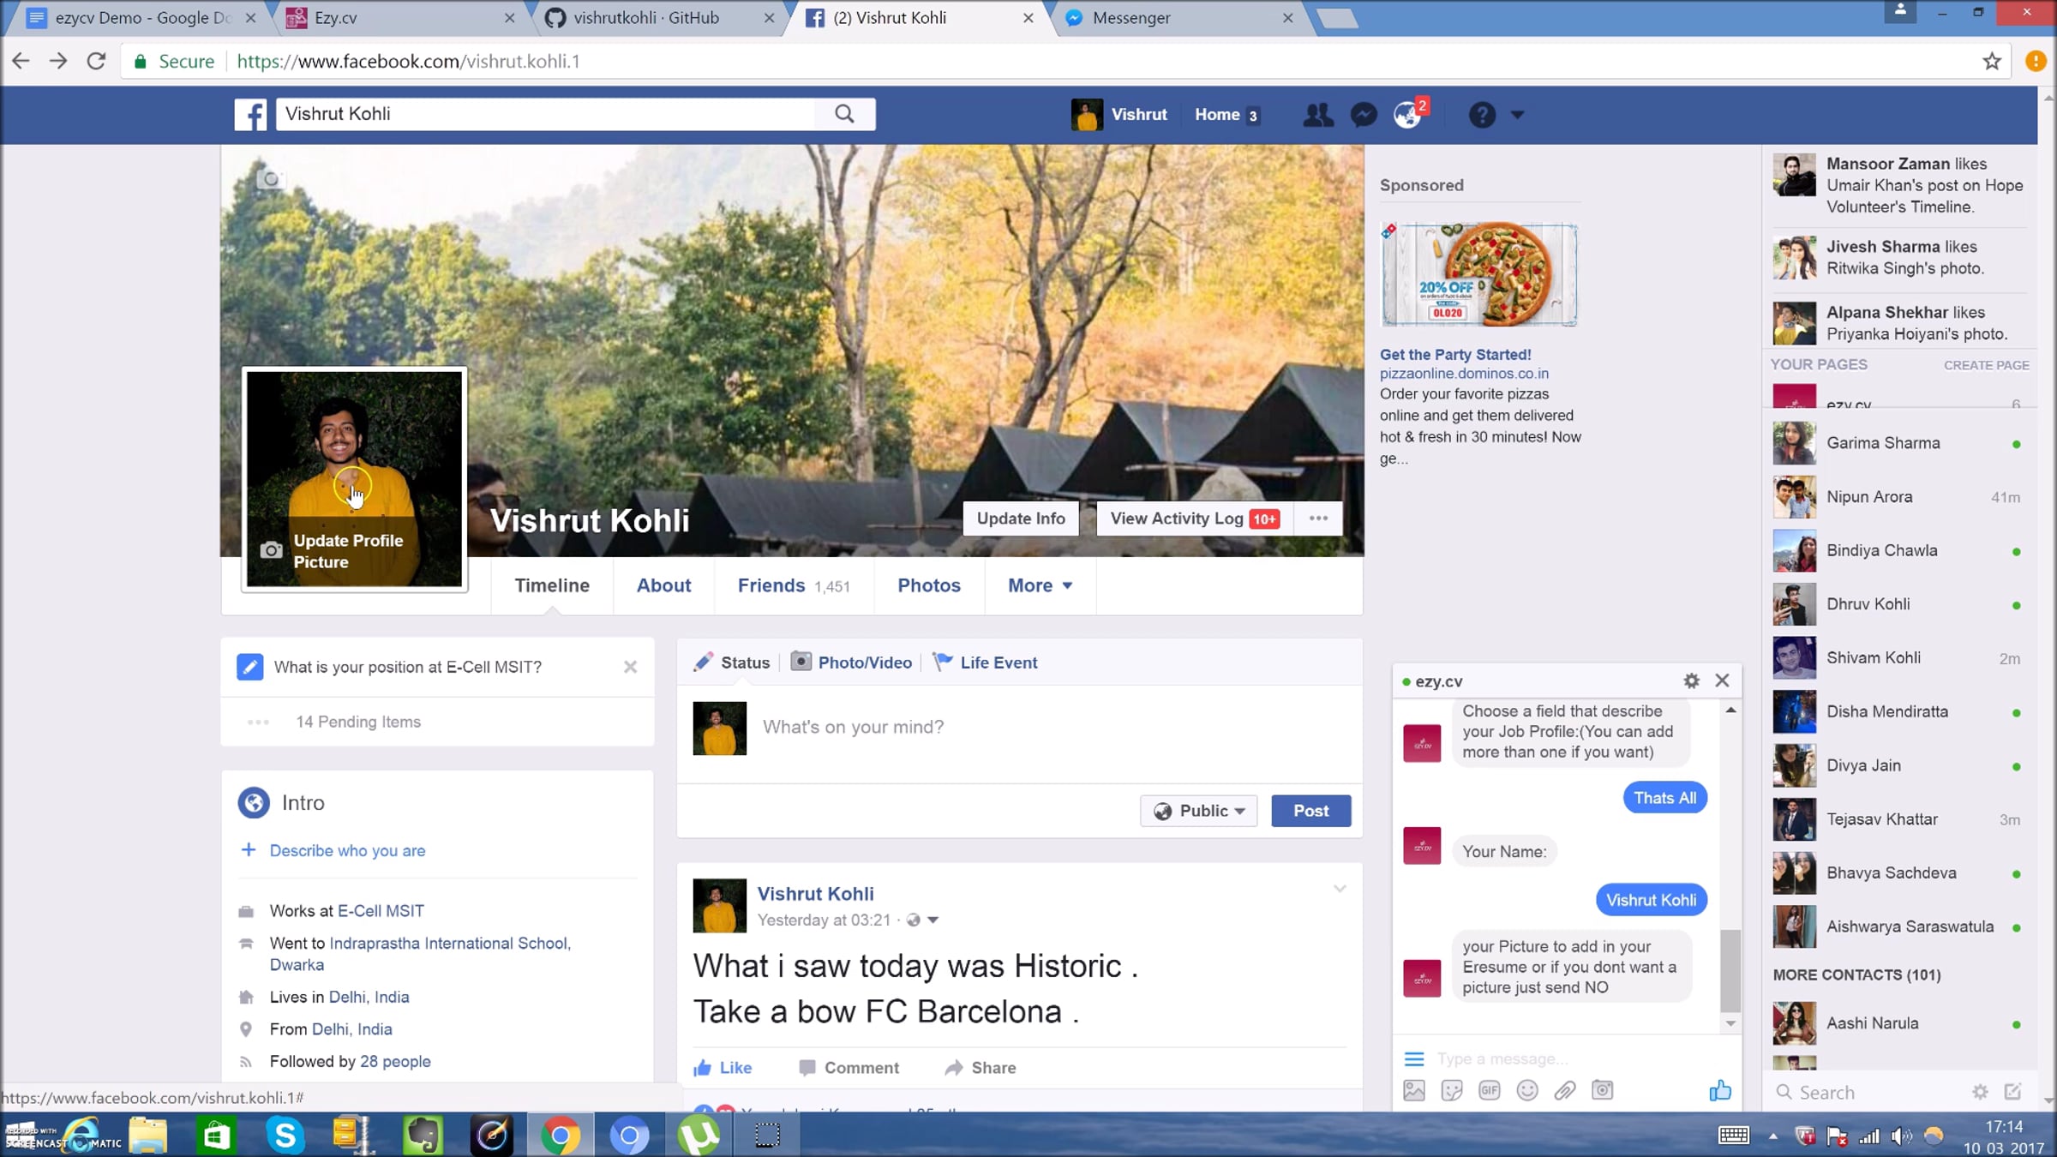Click the search magnifier button
Image resolution: width=2057 pixels, height=1157 pixels.
[844, 114]
